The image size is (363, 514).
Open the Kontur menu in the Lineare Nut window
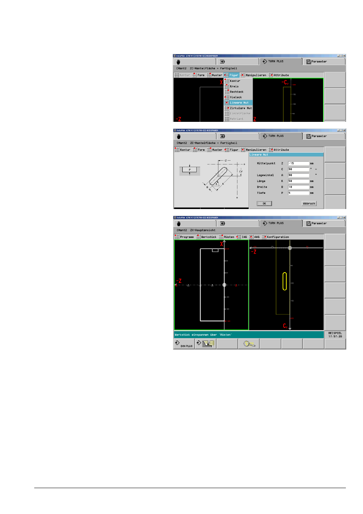182,150
